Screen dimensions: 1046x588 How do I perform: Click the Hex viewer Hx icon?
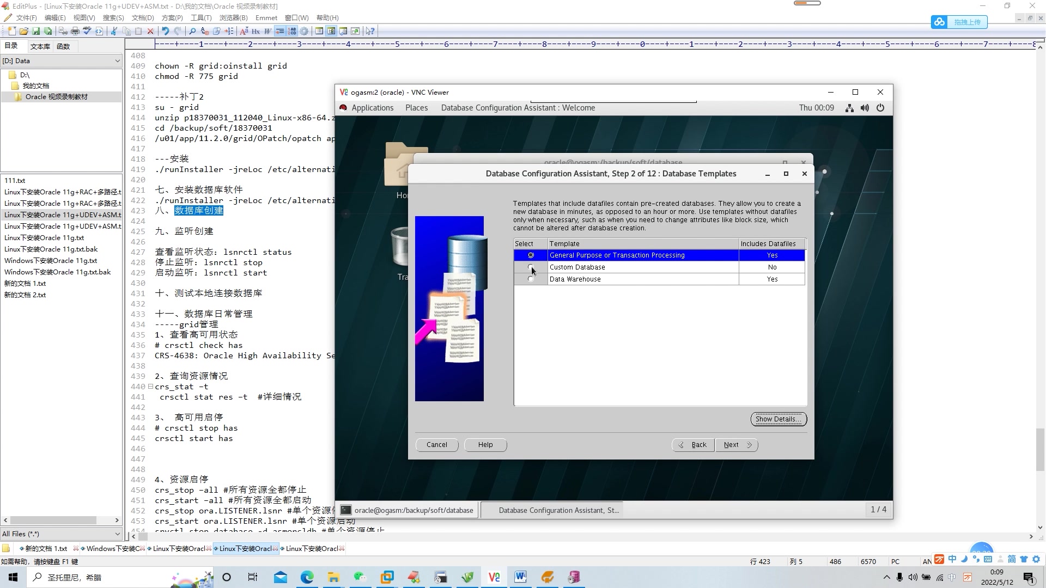click(x=256, y=32)
